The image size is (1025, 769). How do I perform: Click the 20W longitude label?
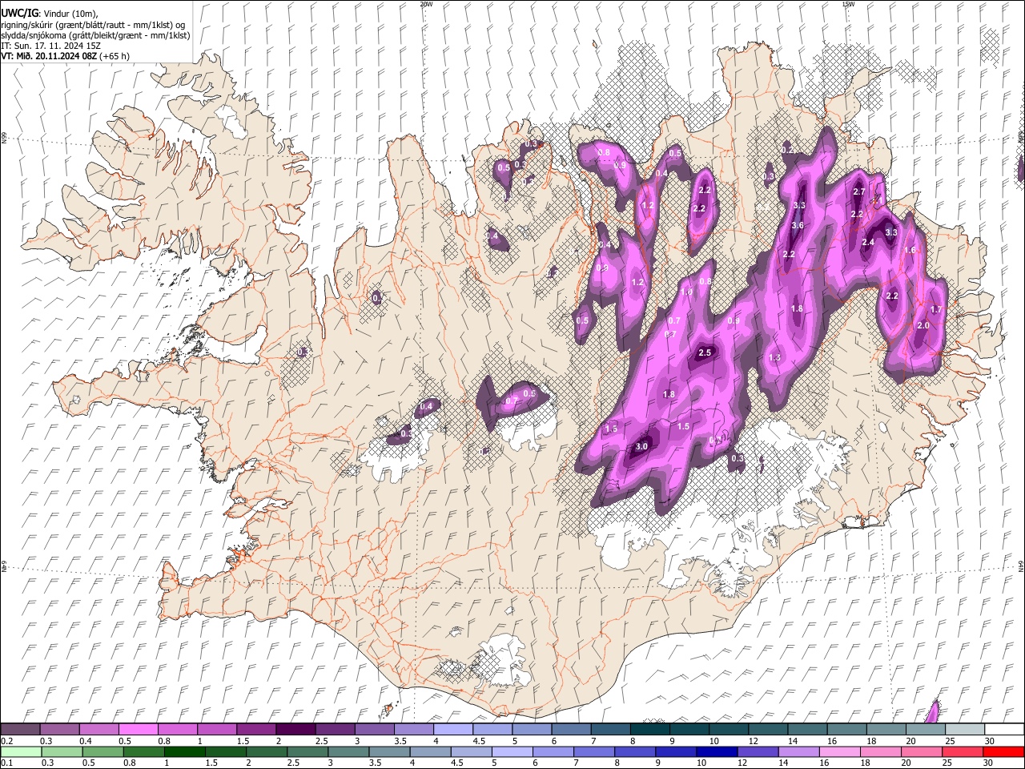pyautogui.click(x=426, y=4)
